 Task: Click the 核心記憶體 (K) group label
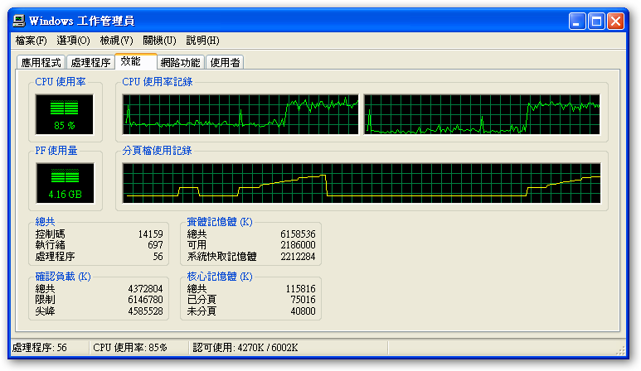coord(220,277)
